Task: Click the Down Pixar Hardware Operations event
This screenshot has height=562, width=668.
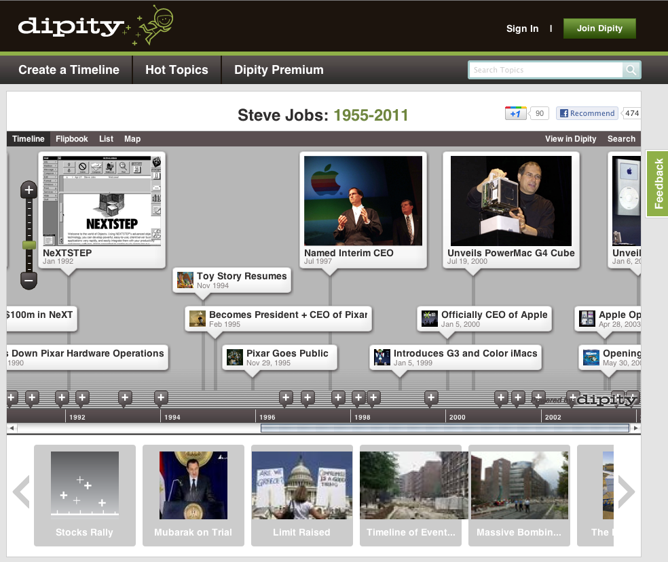Action: [88, 357]
